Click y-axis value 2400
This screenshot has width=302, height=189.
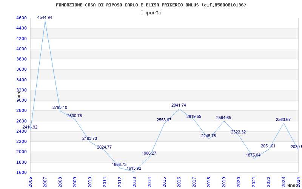pos(22,131)
